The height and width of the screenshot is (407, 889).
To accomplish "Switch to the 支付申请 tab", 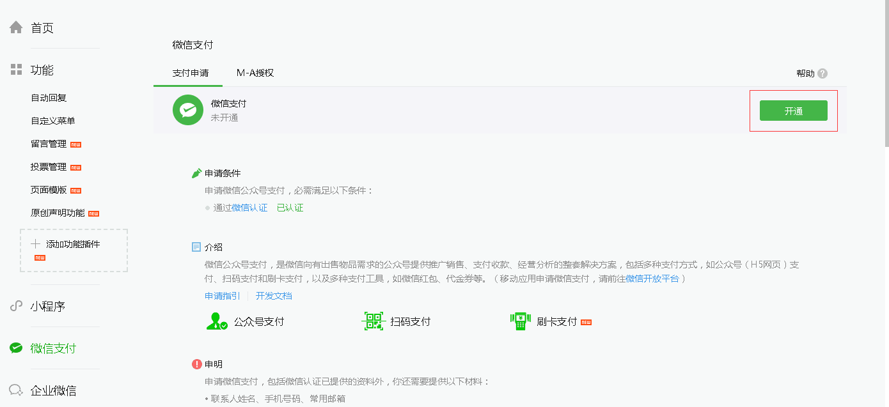I will point(191,73).
